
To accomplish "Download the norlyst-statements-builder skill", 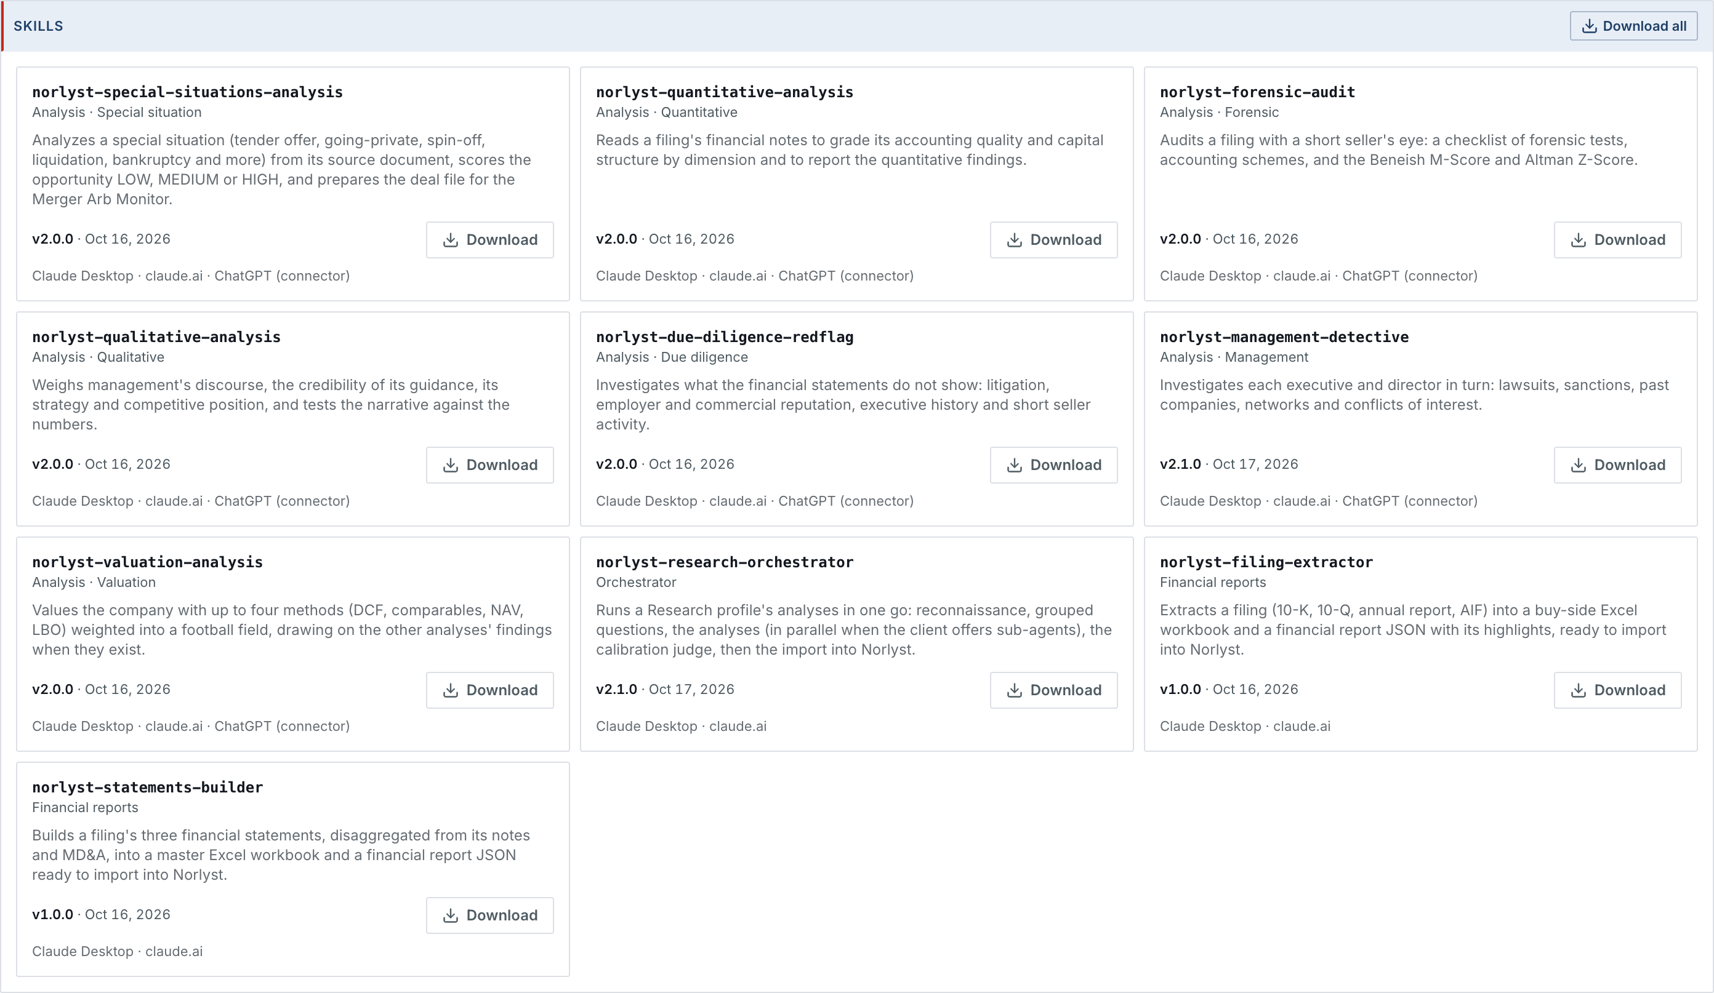I will [489, 915].
